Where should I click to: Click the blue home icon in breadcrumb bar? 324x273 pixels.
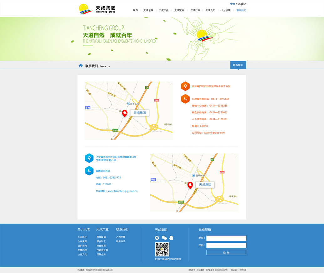click(x=80, y=66)
